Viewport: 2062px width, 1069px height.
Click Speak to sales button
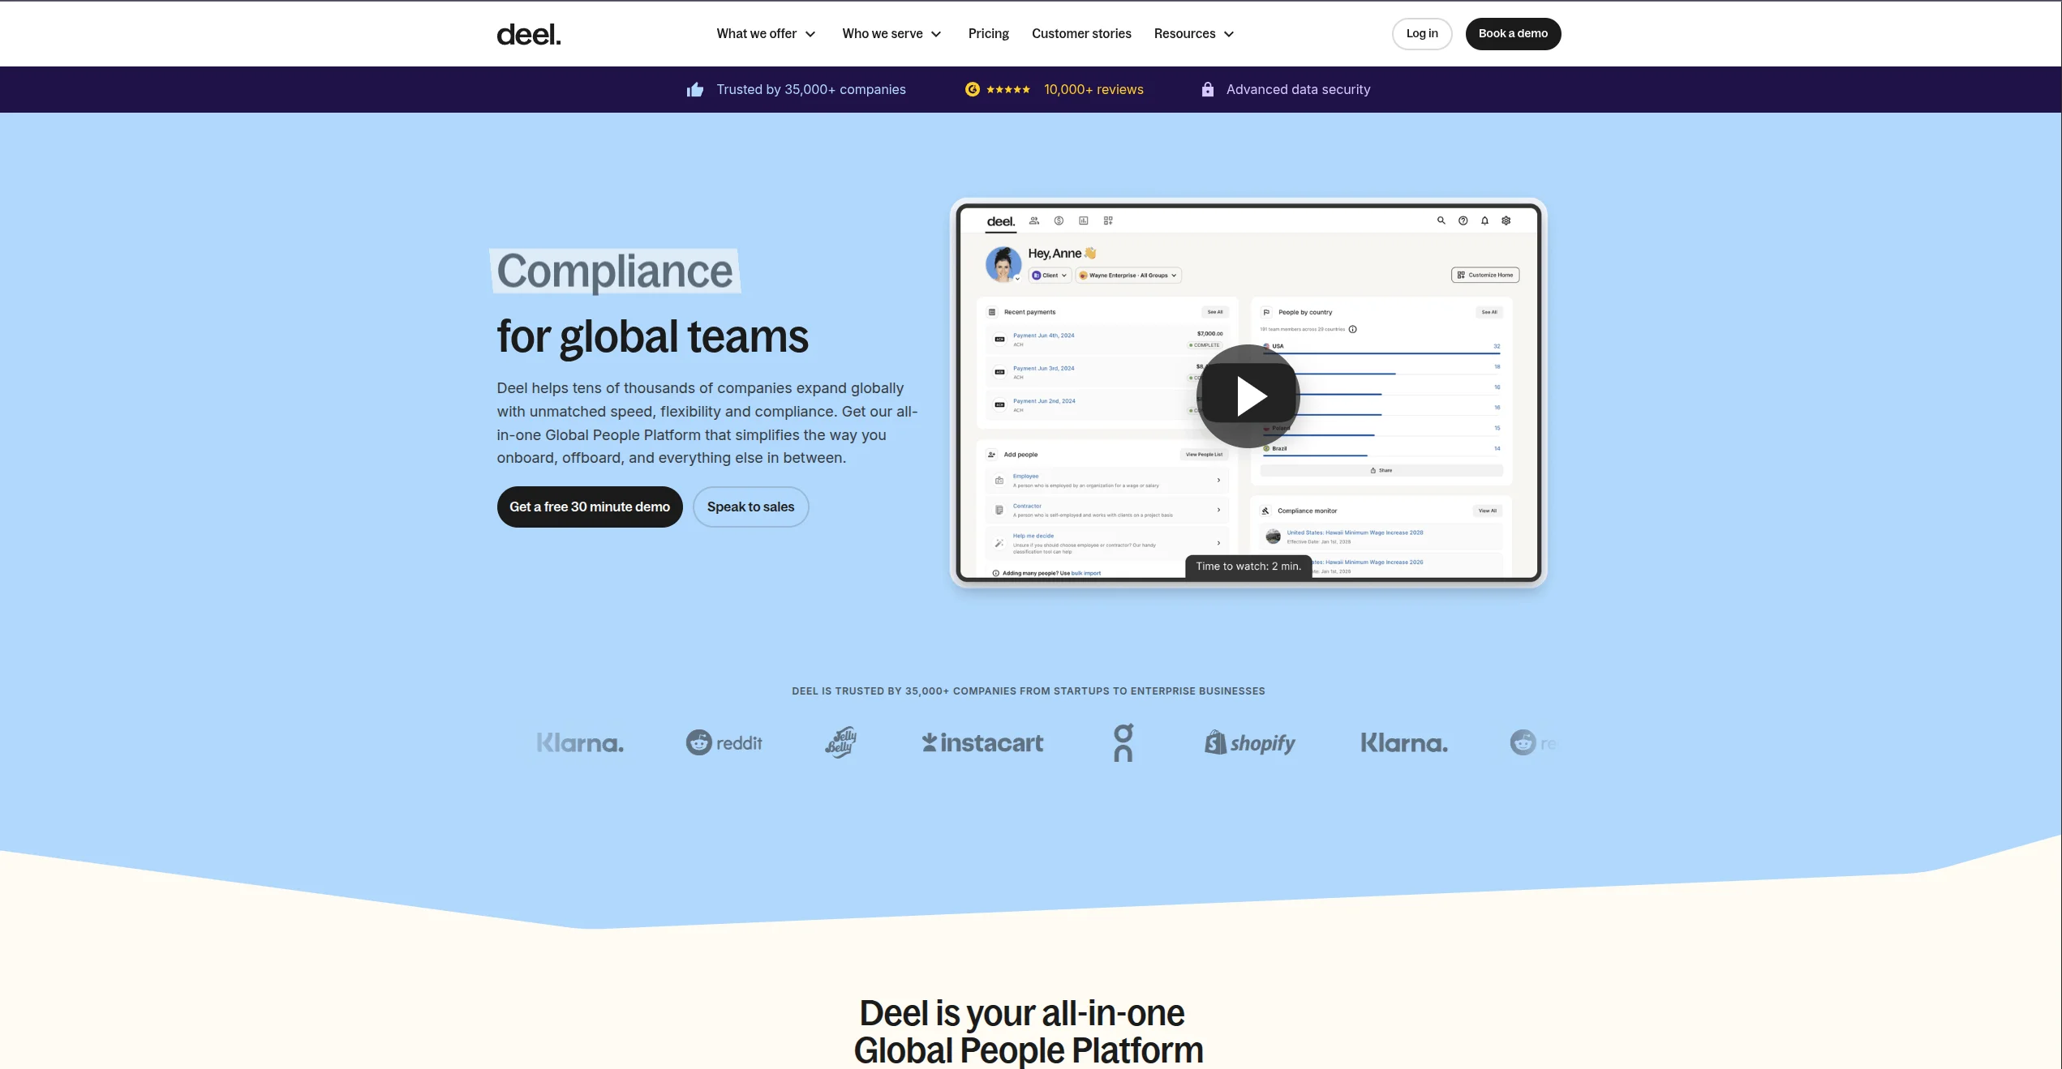(750, 507)
